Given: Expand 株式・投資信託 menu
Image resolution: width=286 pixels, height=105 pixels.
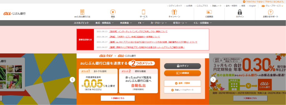Looking at the screenshot, I should (104, 23).
